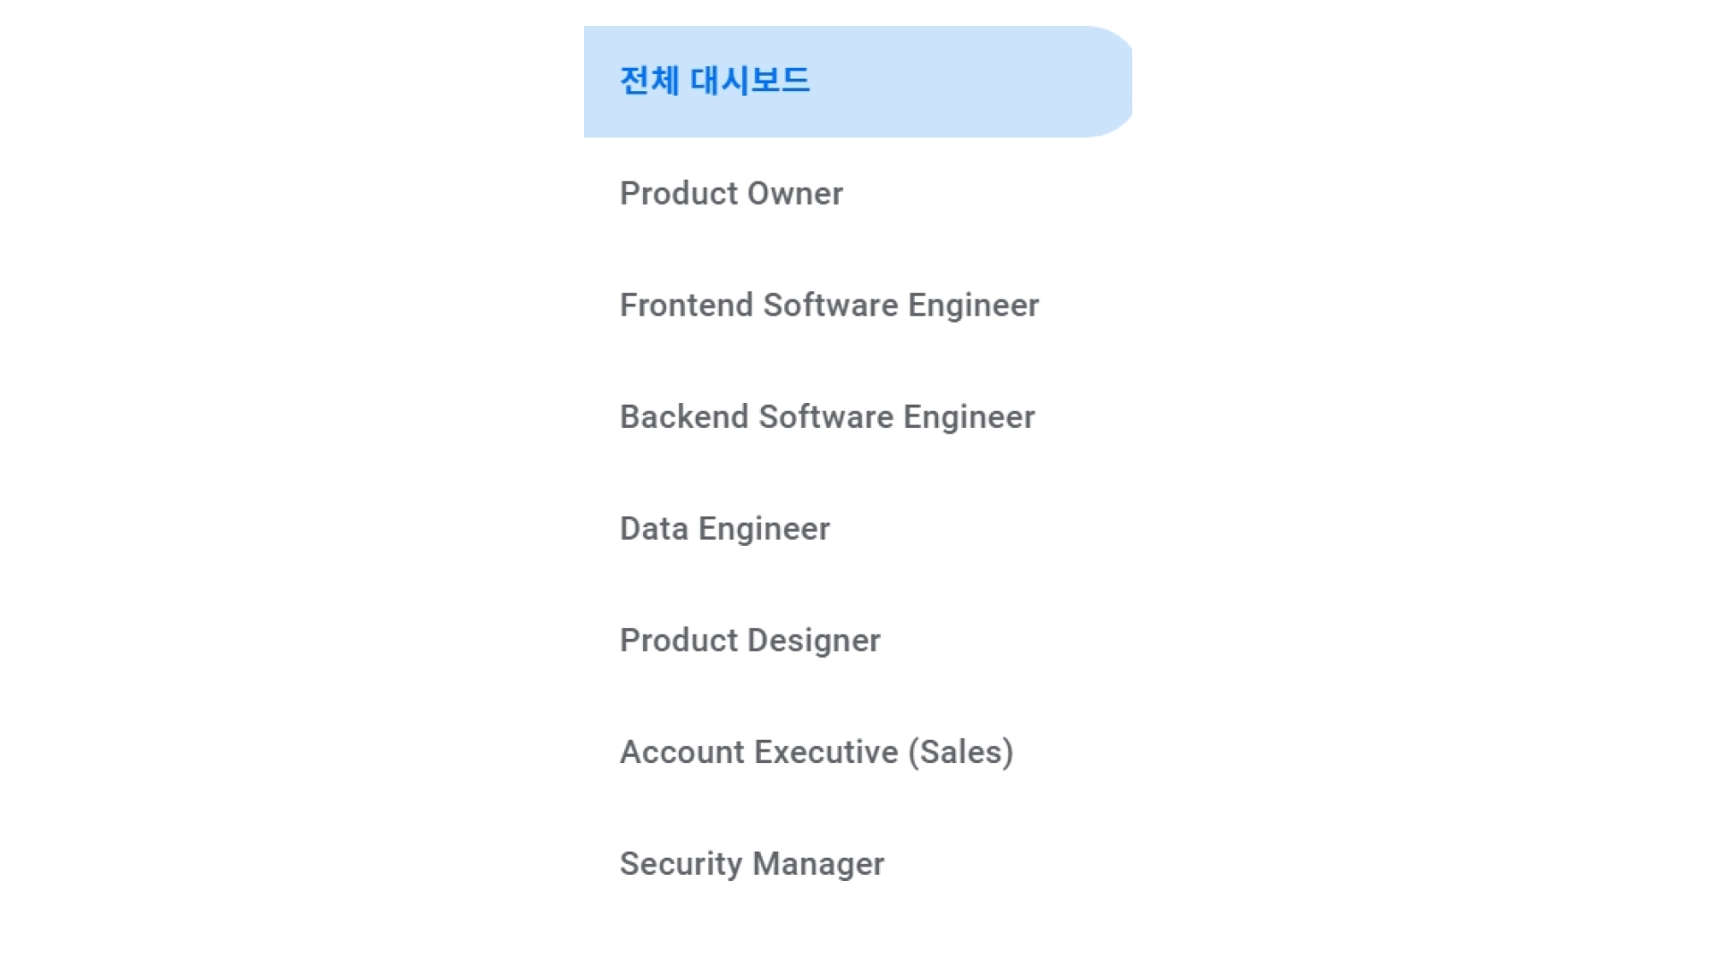Navigate to the Data Engineer section
Screen dimensions: 1717x965
tap(724, 528)
